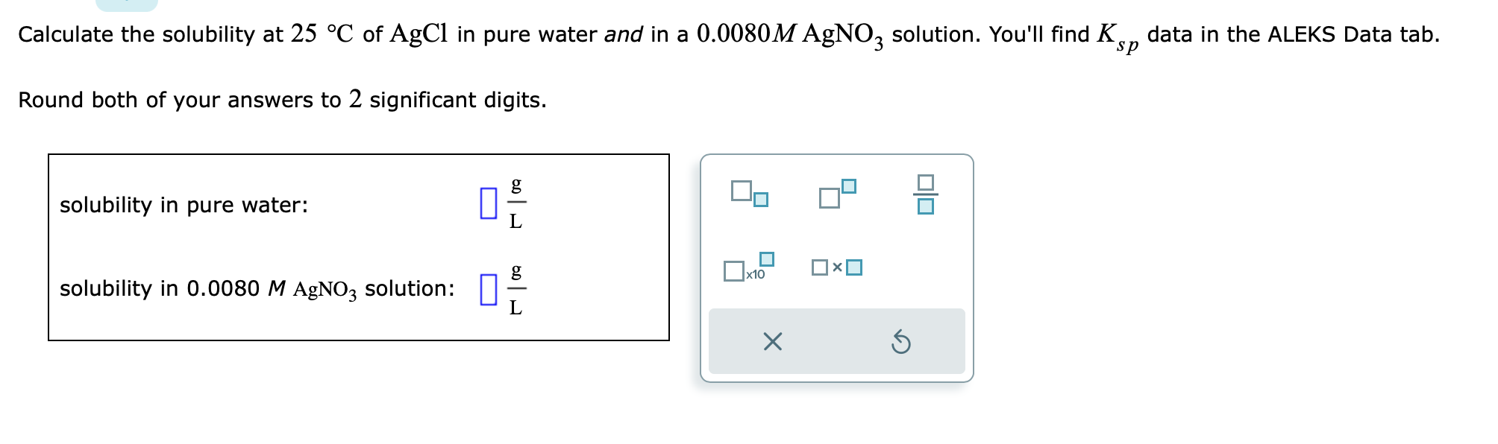The height and width of the screenshot is (444, 1498).
Task: Click the X to clear your answer
Action: click(774, 342)
